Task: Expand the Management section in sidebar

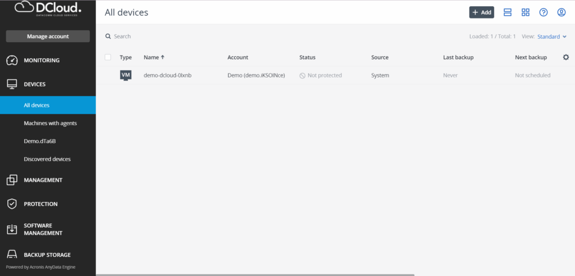Action: [43, 180]
